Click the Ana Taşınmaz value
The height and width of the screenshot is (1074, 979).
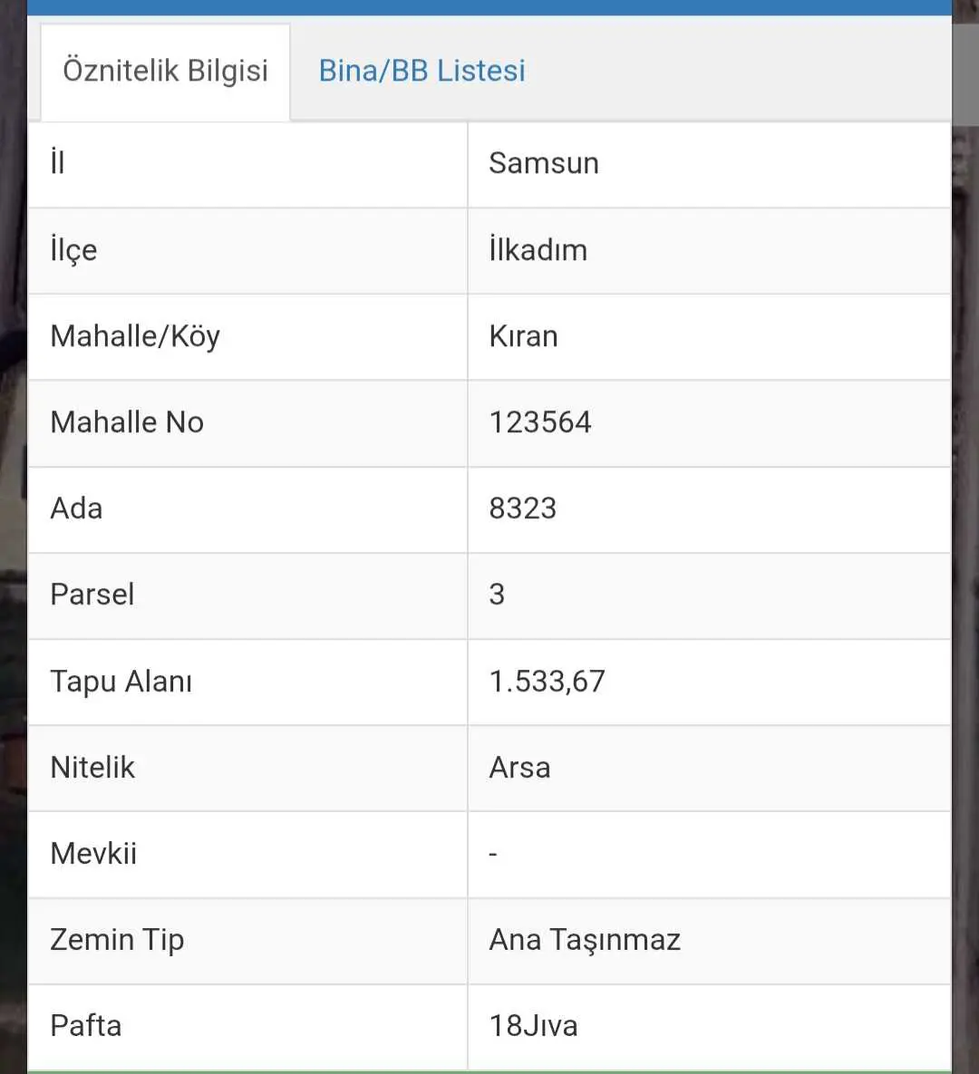[585, 941]
